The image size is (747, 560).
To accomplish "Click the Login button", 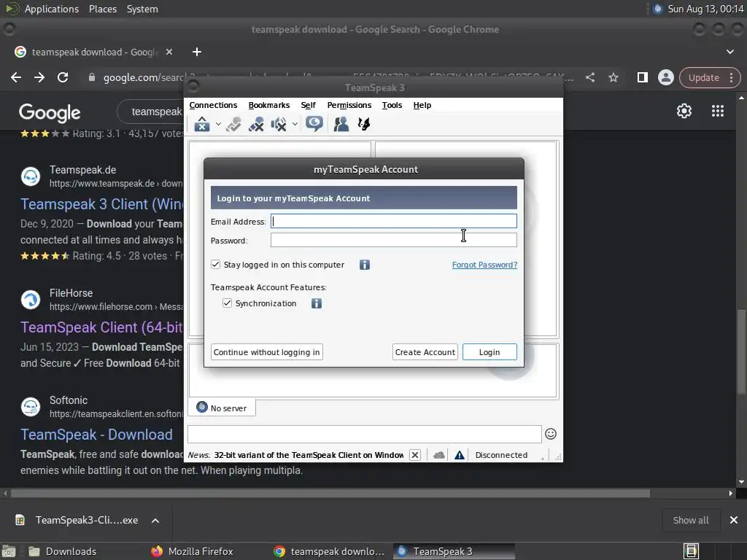I will click(489, 352).
